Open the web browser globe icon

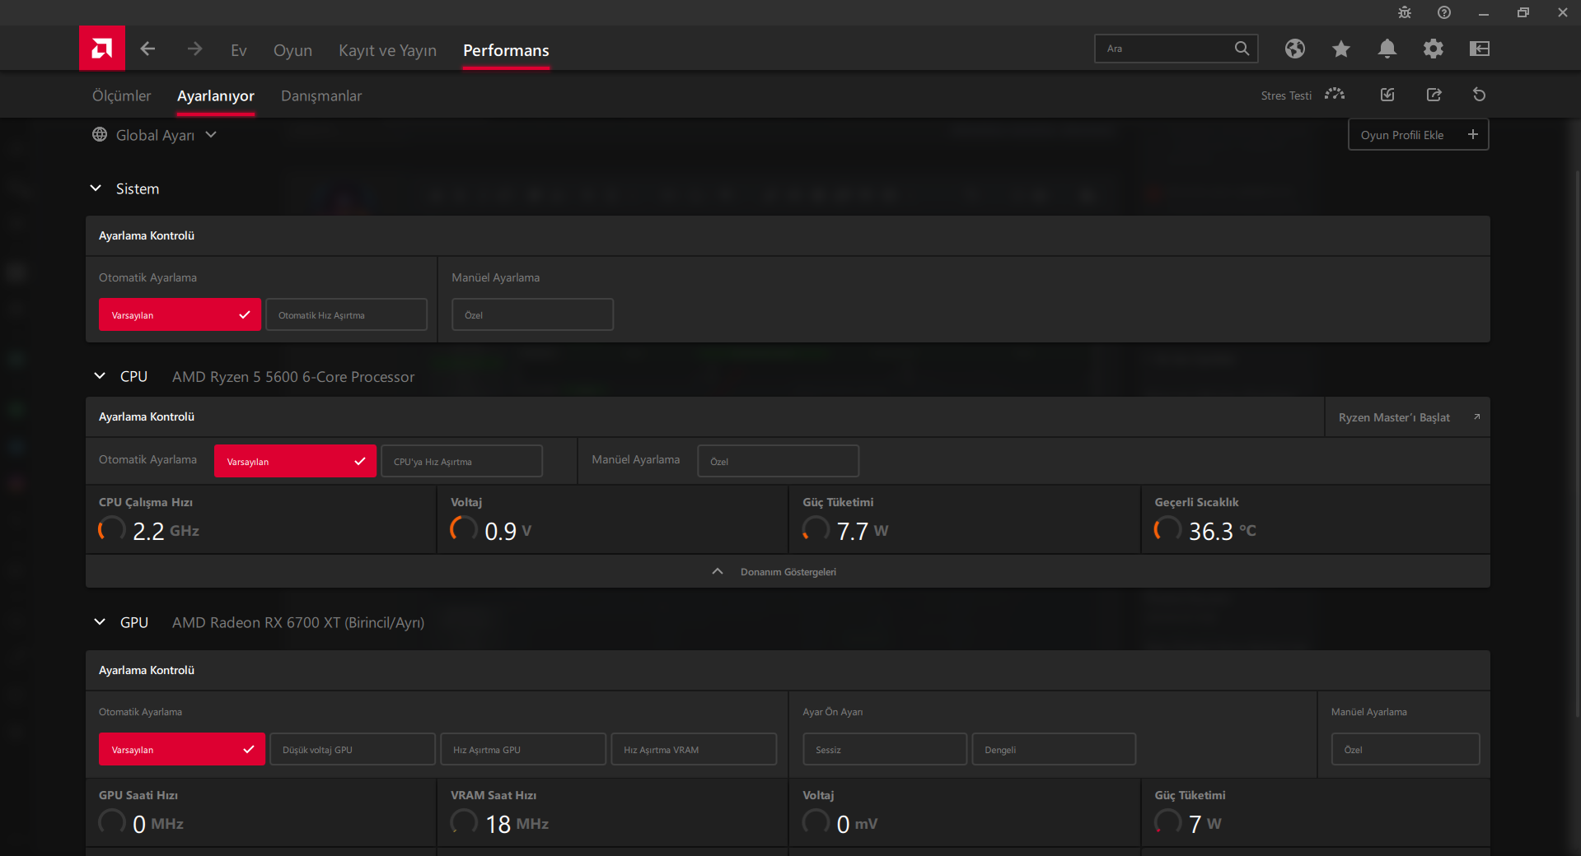click(1294, 49)
